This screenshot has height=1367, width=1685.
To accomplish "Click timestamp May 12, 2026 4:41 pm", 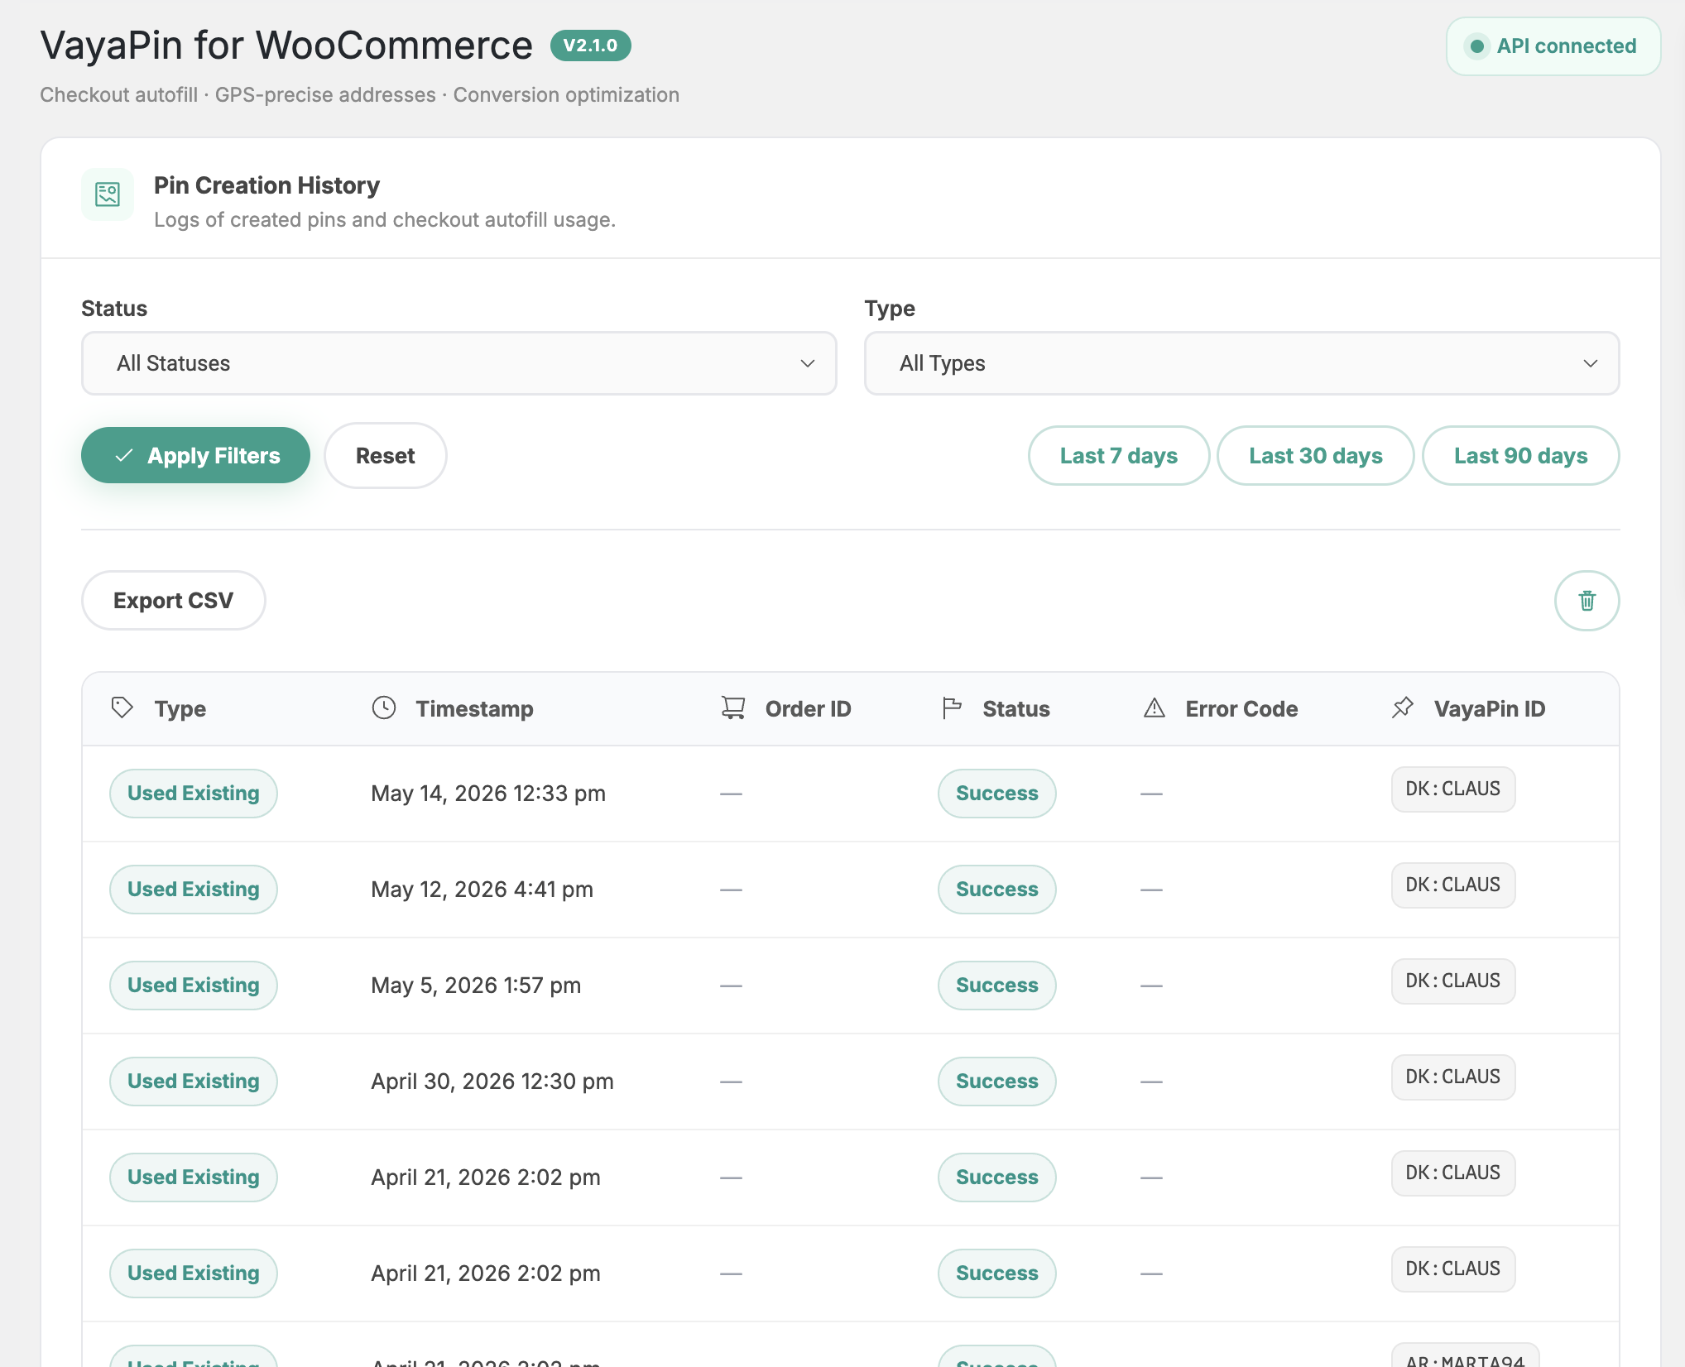I will 482,890.
